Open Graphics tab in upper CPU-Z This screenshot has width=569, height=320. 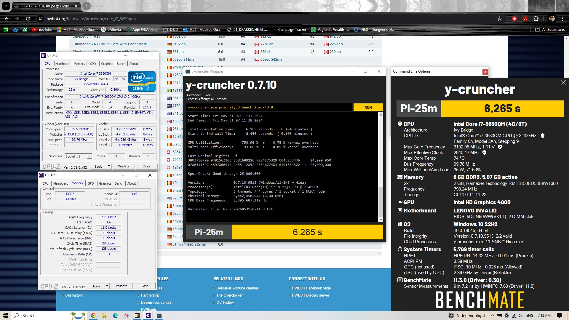(x=107, y=64)
